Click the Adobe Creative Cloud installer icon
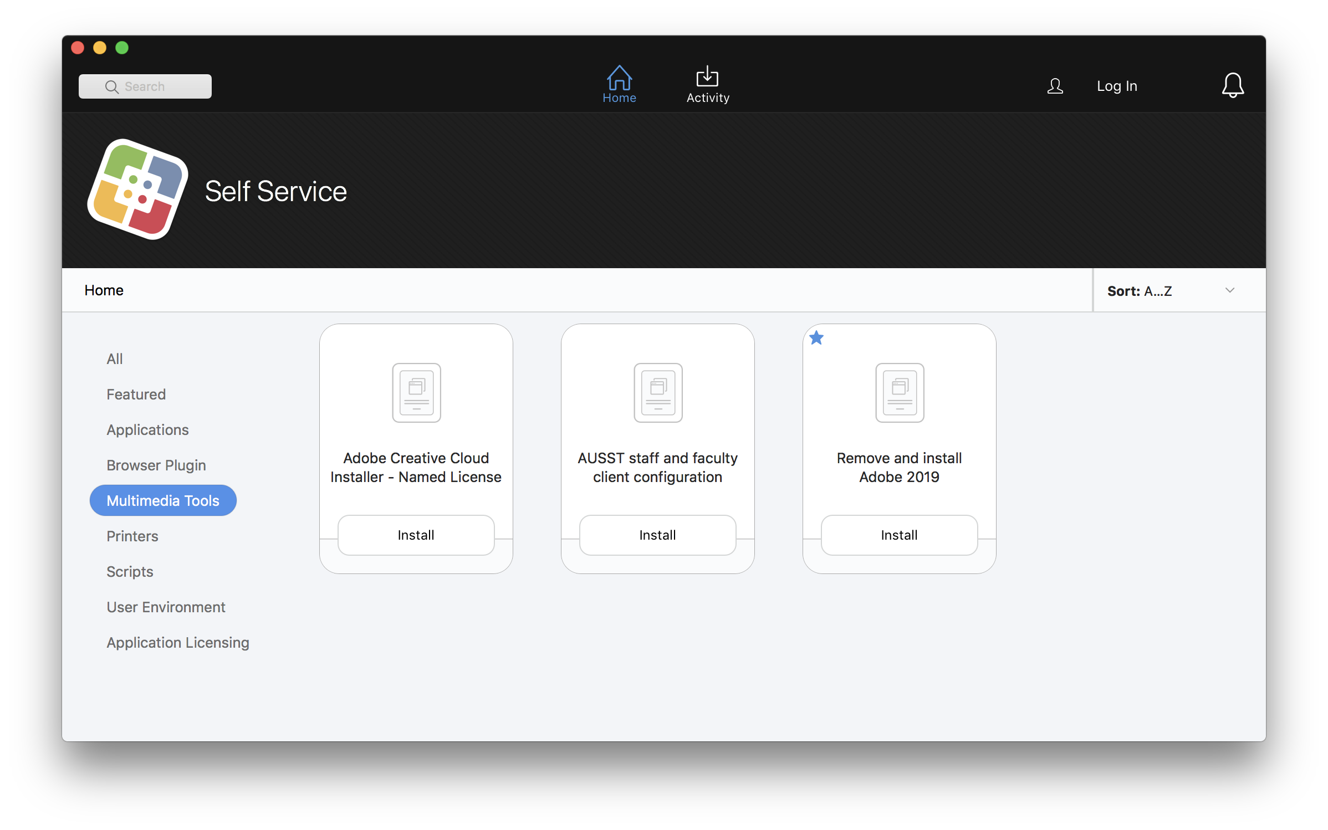 [x=416, y=390]
